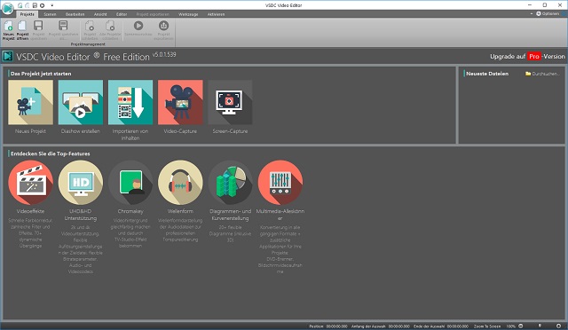
Task: Open the Video-Capture start tile
Action: coord(180,103)
